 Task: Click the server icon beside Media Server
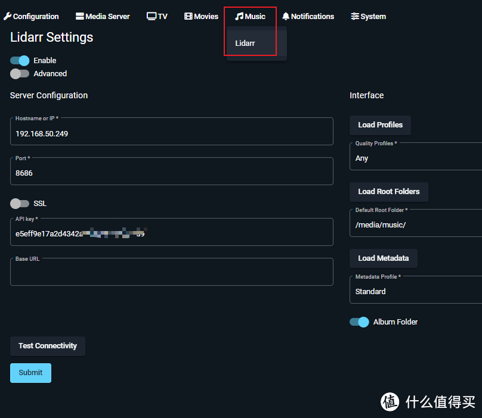pos(80,17)
